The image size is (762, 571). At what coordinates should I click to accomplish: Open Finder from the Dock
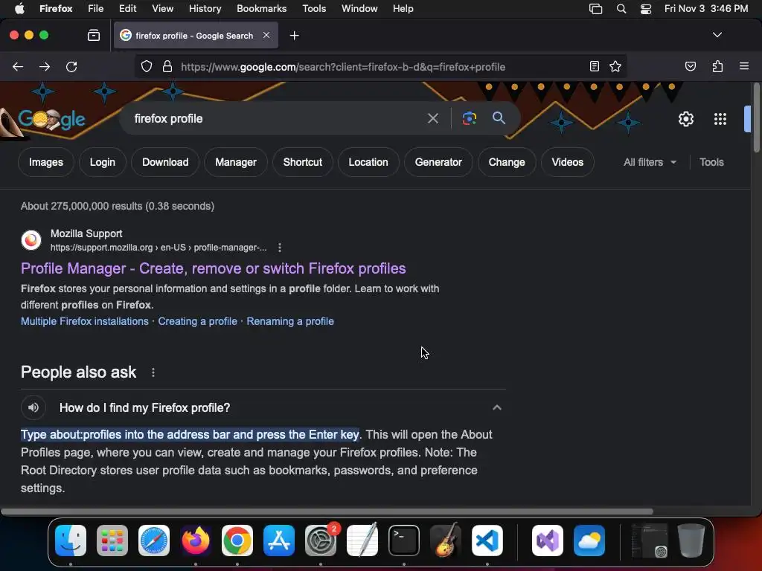(71, 541)
